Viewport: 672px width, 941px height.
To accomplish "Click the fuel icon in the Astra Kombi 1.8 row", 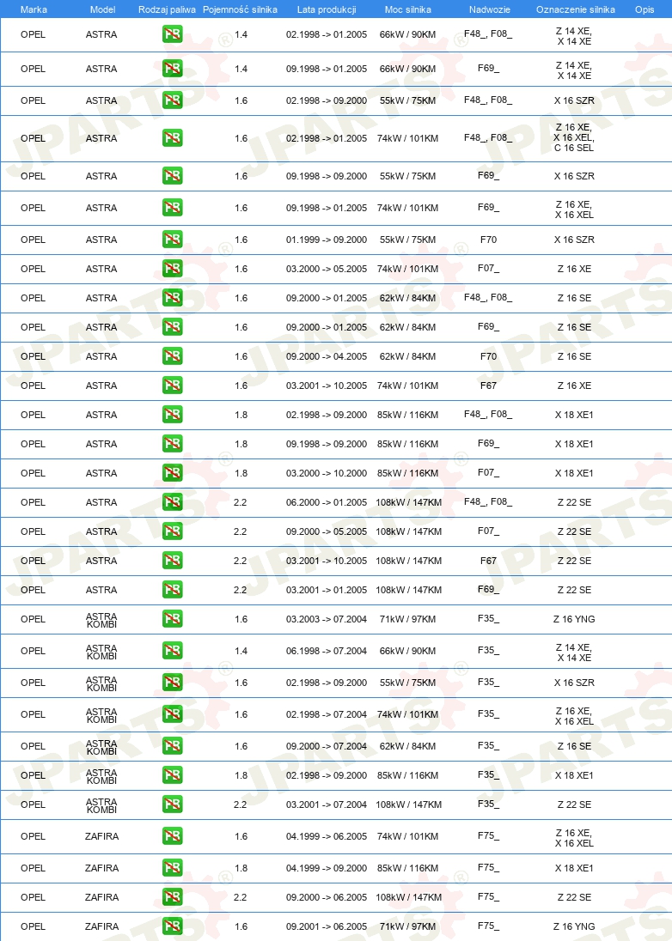I will point(173,775).
